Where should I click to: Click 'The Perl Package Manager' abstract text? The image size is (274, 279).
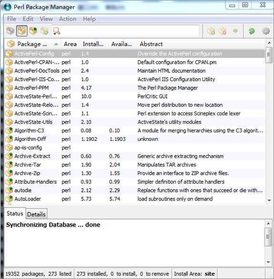(x=167, y=88)
